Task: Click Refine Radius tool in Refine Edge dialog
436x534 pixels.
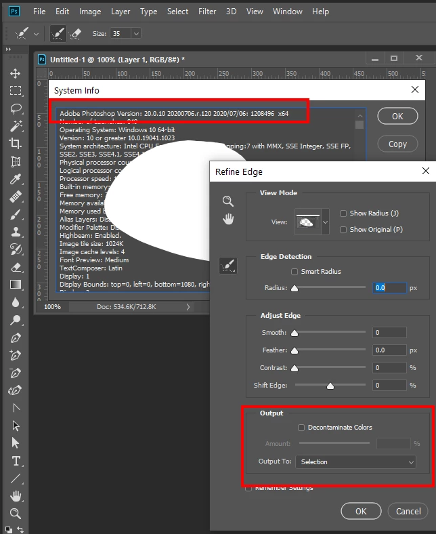Action: 228,266
